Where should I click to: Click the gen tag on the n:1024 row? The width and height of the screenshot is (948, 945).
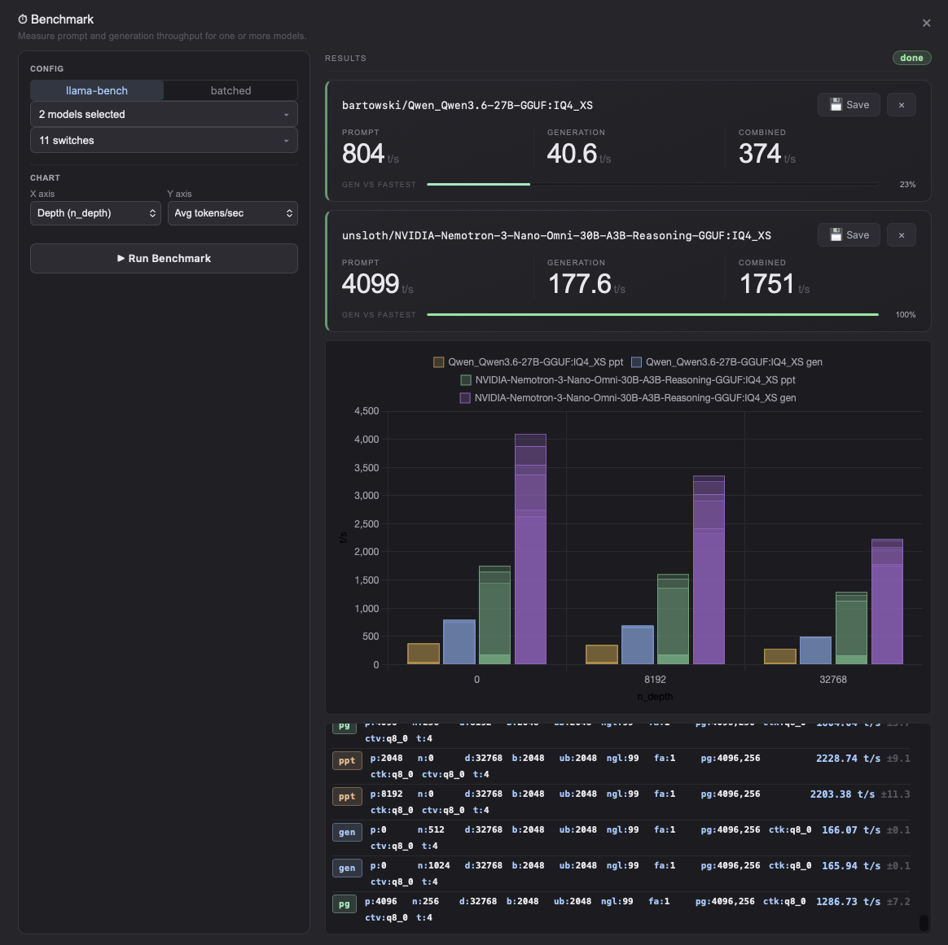[347, 868]
